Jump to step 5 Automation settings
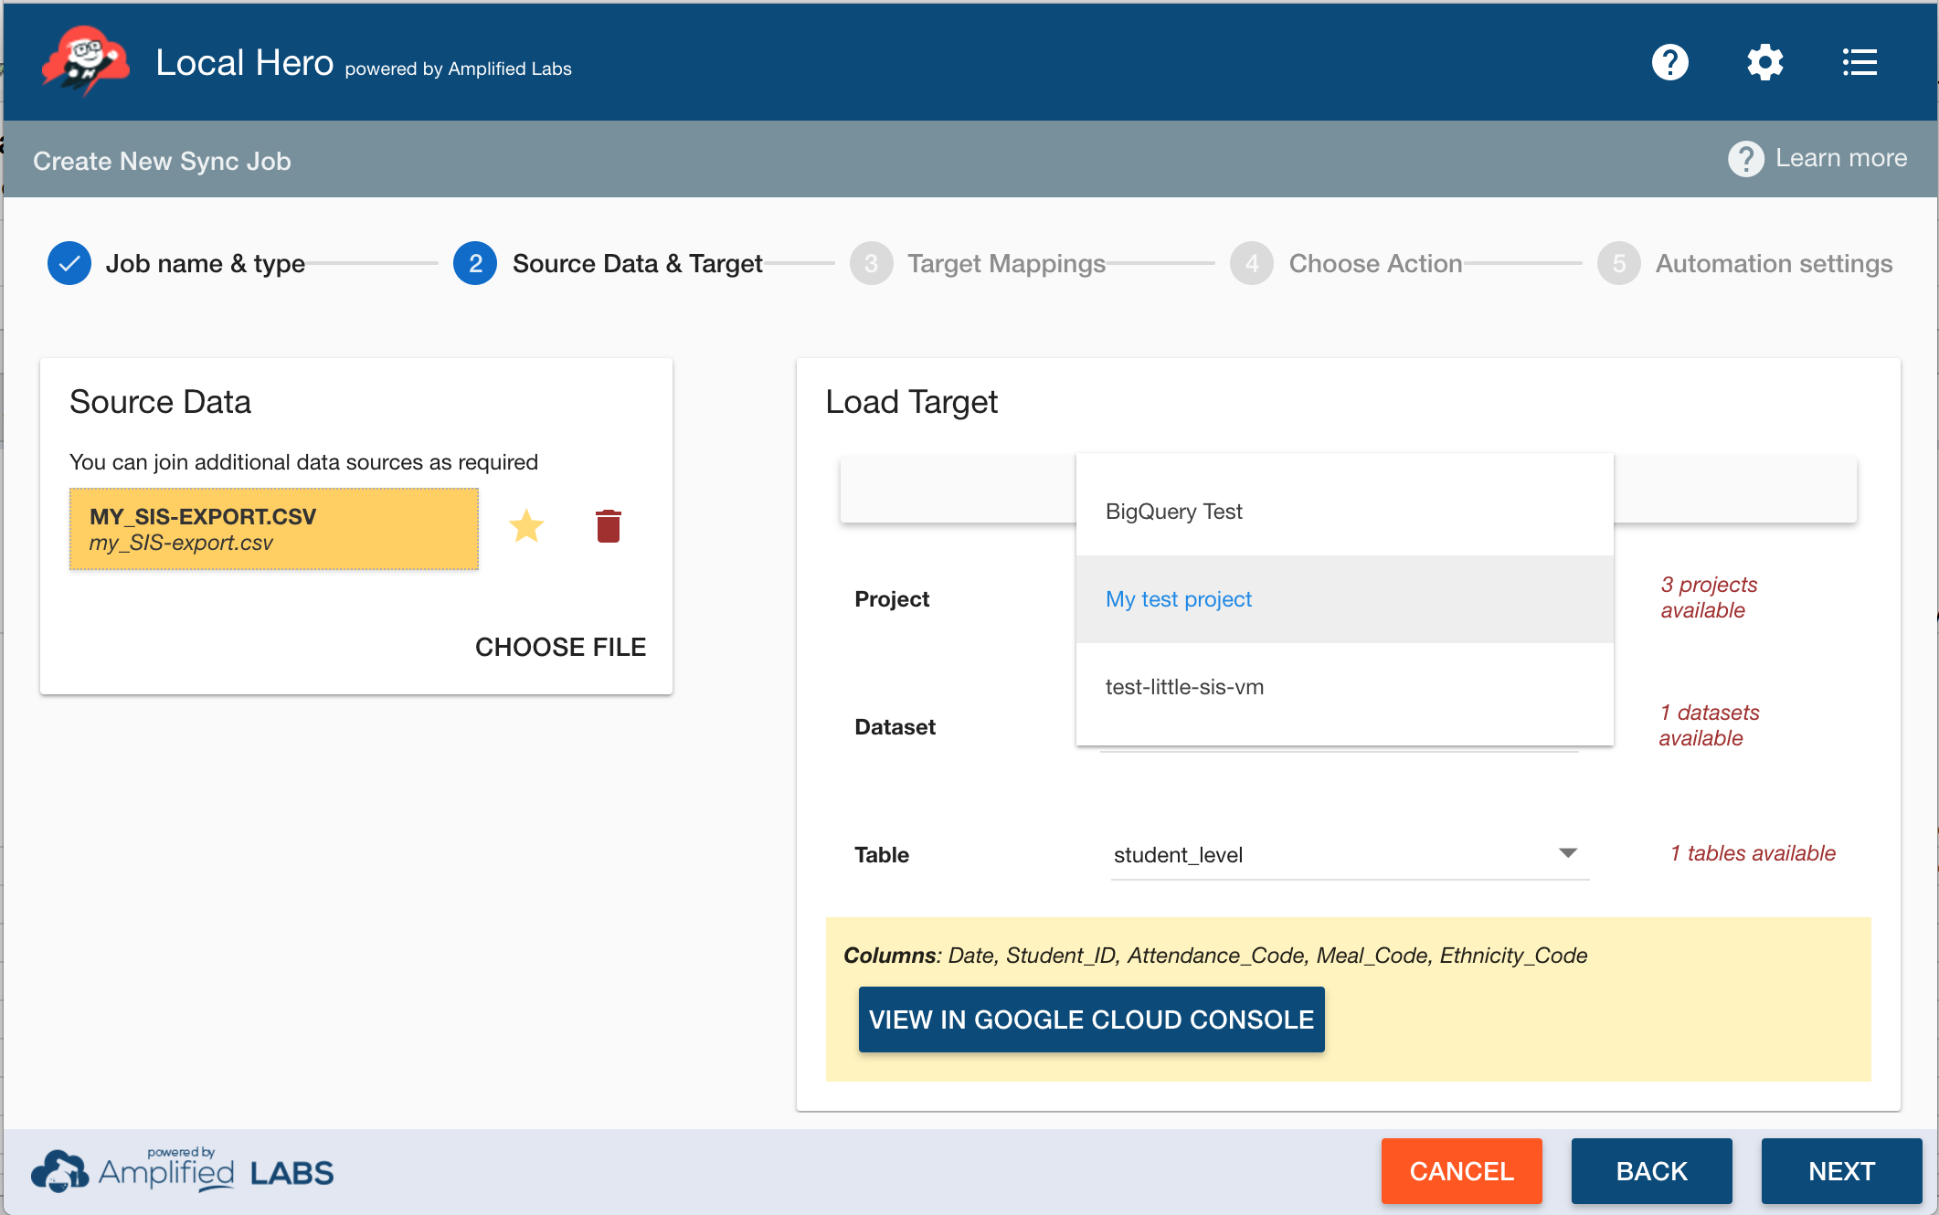Screen dimensions: 1939x1215 pyautogui.click(x=1618, y=264)
